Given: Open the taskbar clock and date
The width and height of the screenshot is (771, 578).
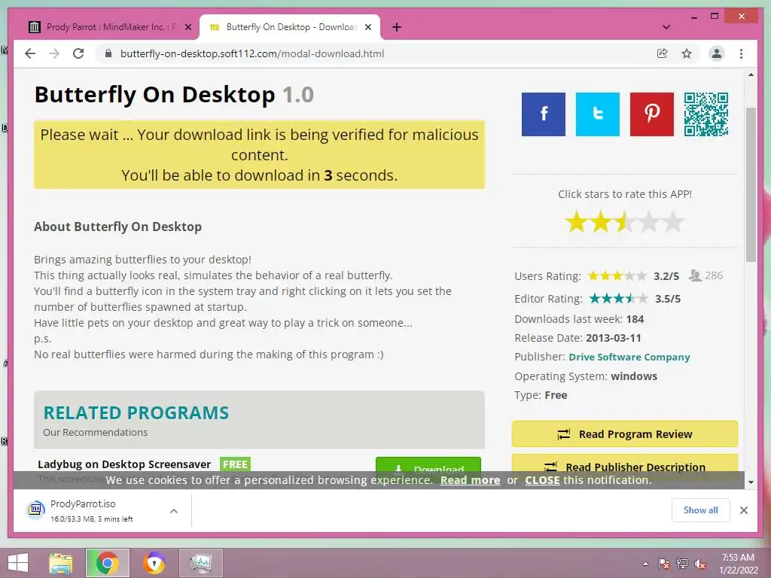Looking at the screenshot, I should pyautogui.click(x=738, y=564).
